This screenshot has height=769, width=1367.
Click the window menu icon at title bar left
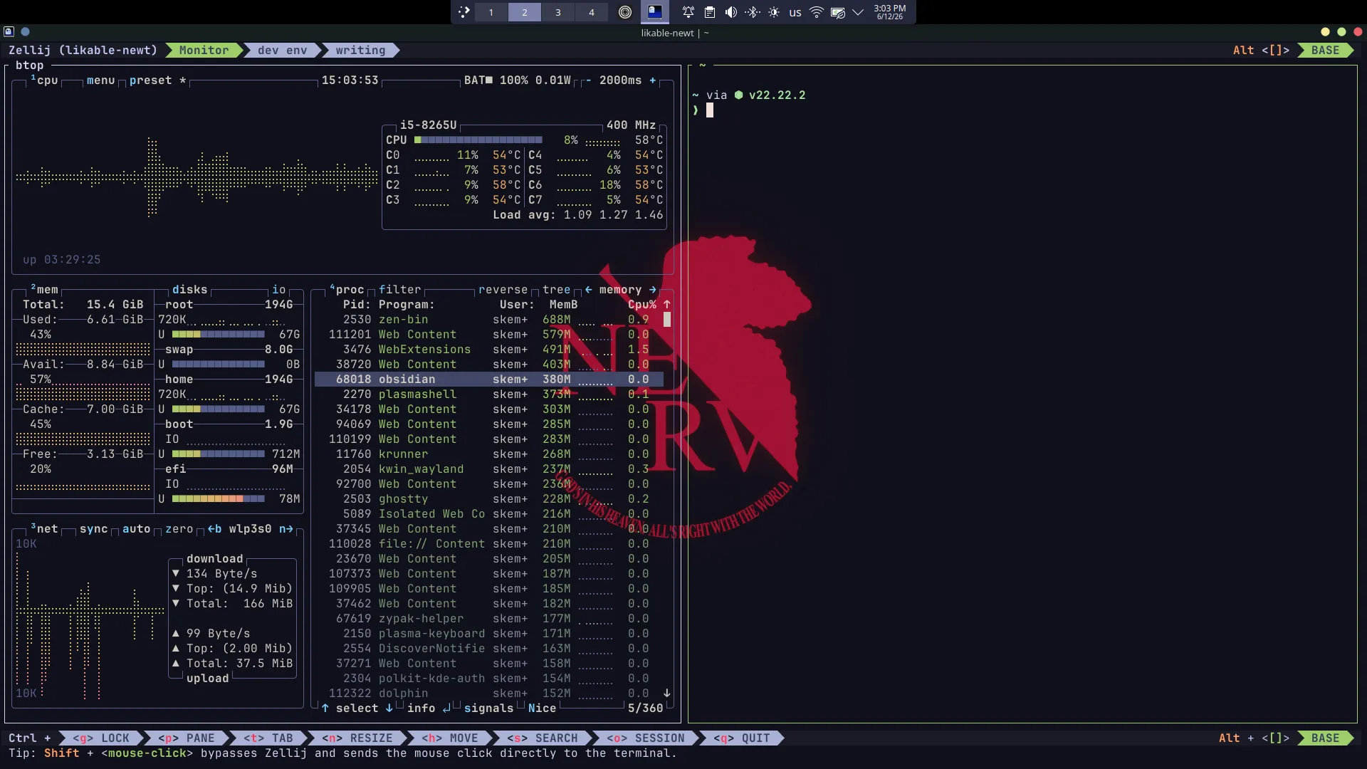click(x=9, y=31)
